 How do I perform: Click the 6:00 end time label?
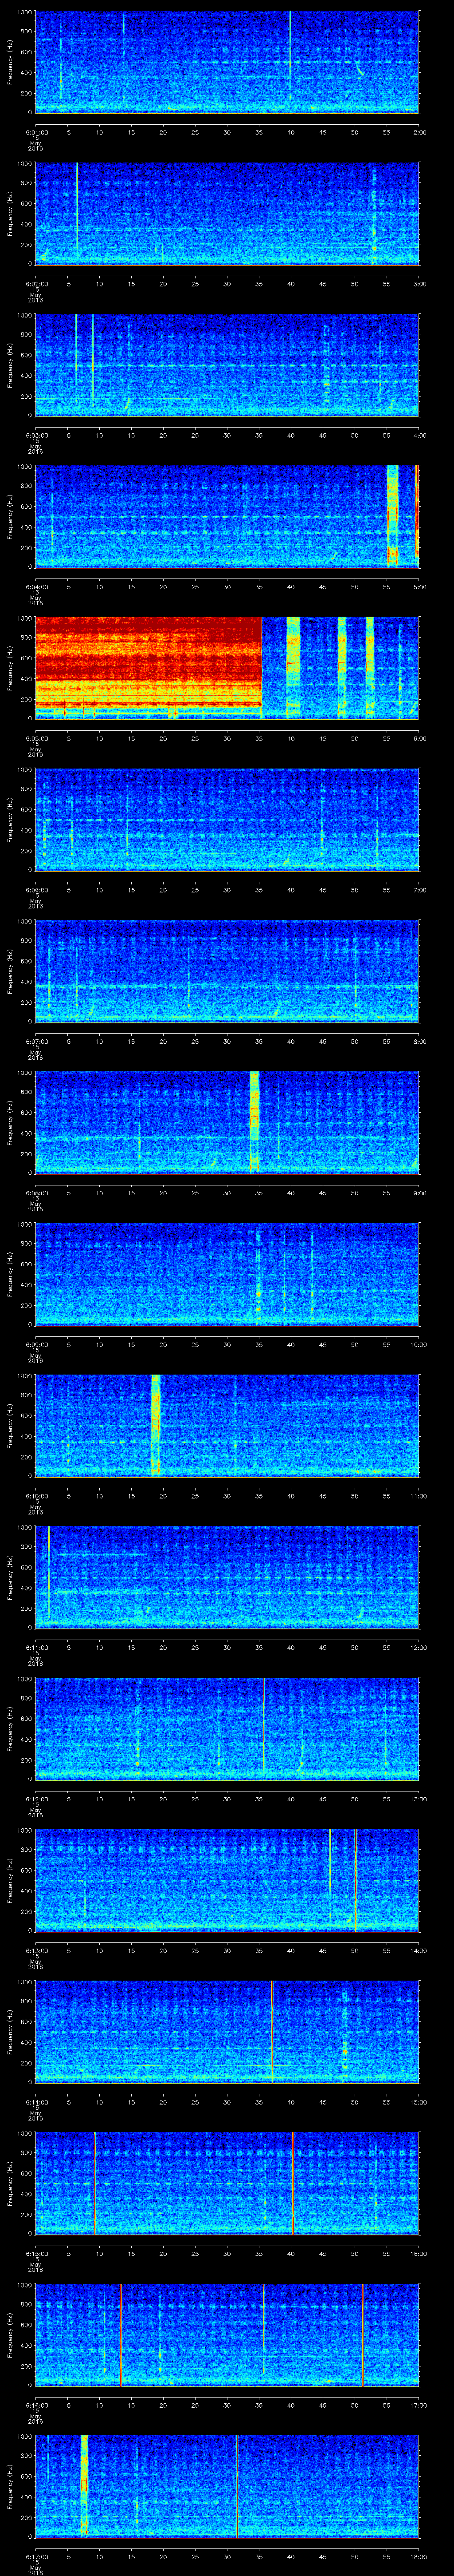click(x=419, y=737)
